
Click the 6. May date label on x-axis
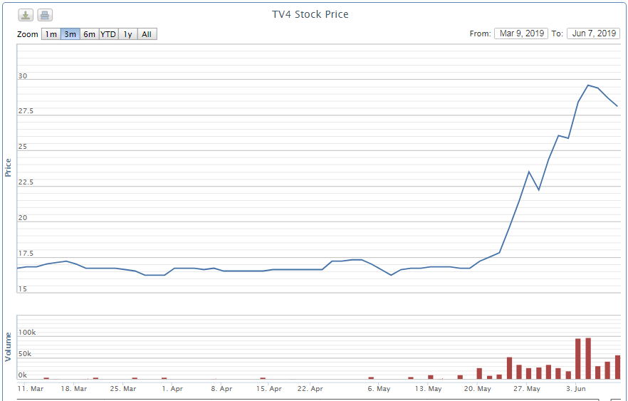coord(379,389)
